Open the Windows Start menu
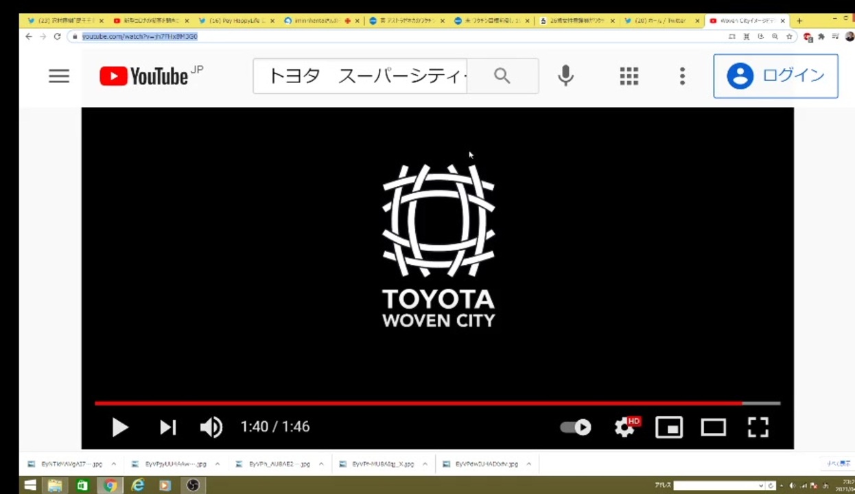Screen dimensions: 855x494 [30, 485]
